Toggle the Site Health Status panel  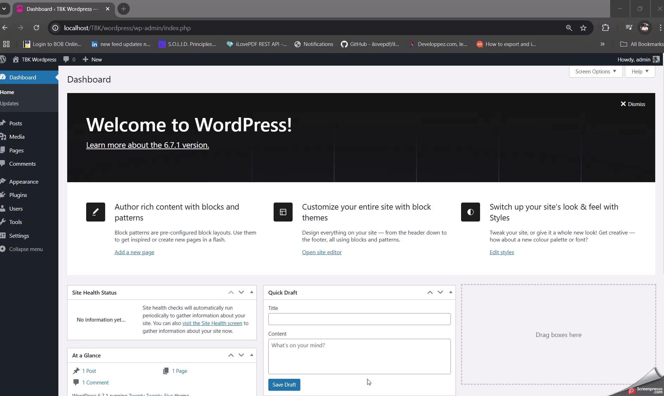pos(251,292)
